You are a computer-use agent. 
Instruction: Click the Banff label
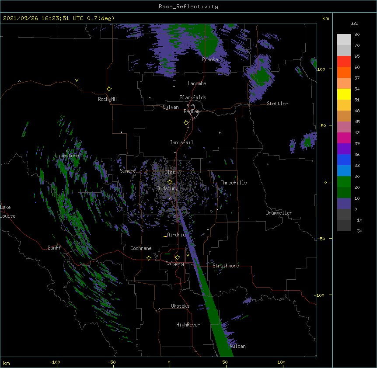tap(54, 248)
